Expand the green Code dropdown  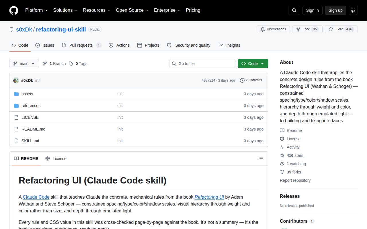point(253,64)
